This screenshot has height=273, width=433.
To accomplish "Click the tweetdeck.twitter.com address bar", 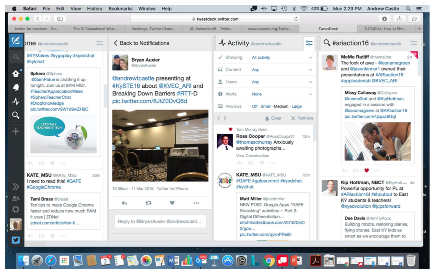I will tap(215, 19).
